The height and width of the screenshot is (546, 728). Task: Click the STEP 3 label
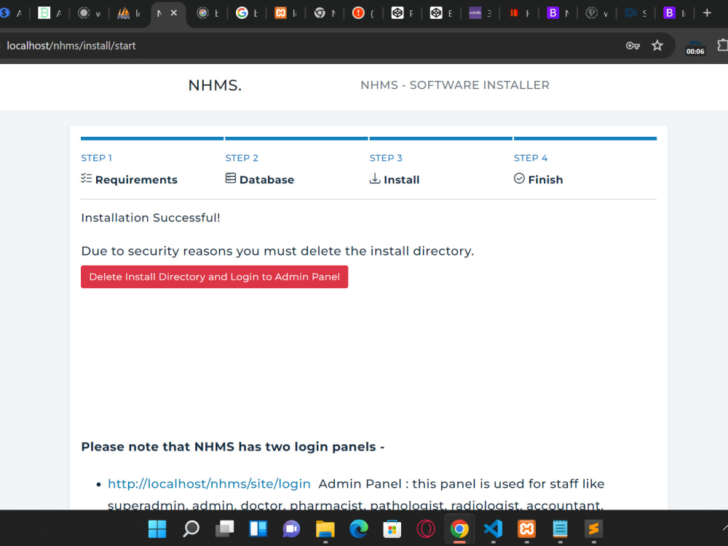click(x=386, y=158)
